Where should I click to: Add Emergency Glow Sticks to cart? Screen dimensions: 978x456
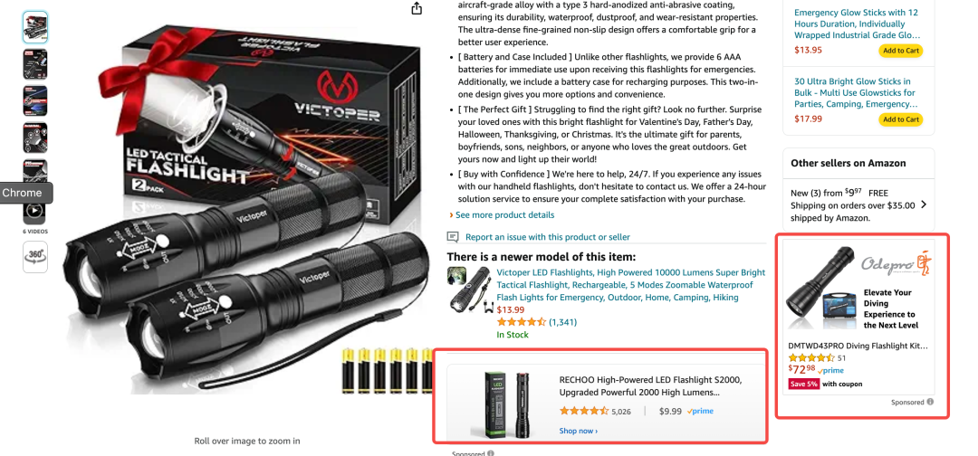click(x=901, y=51)
